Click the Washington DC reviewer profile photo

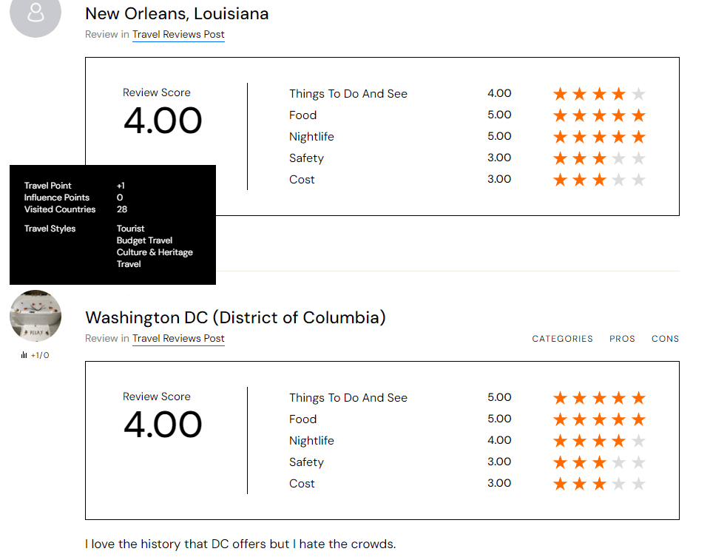pyautogui.click(x=35, y=316)
